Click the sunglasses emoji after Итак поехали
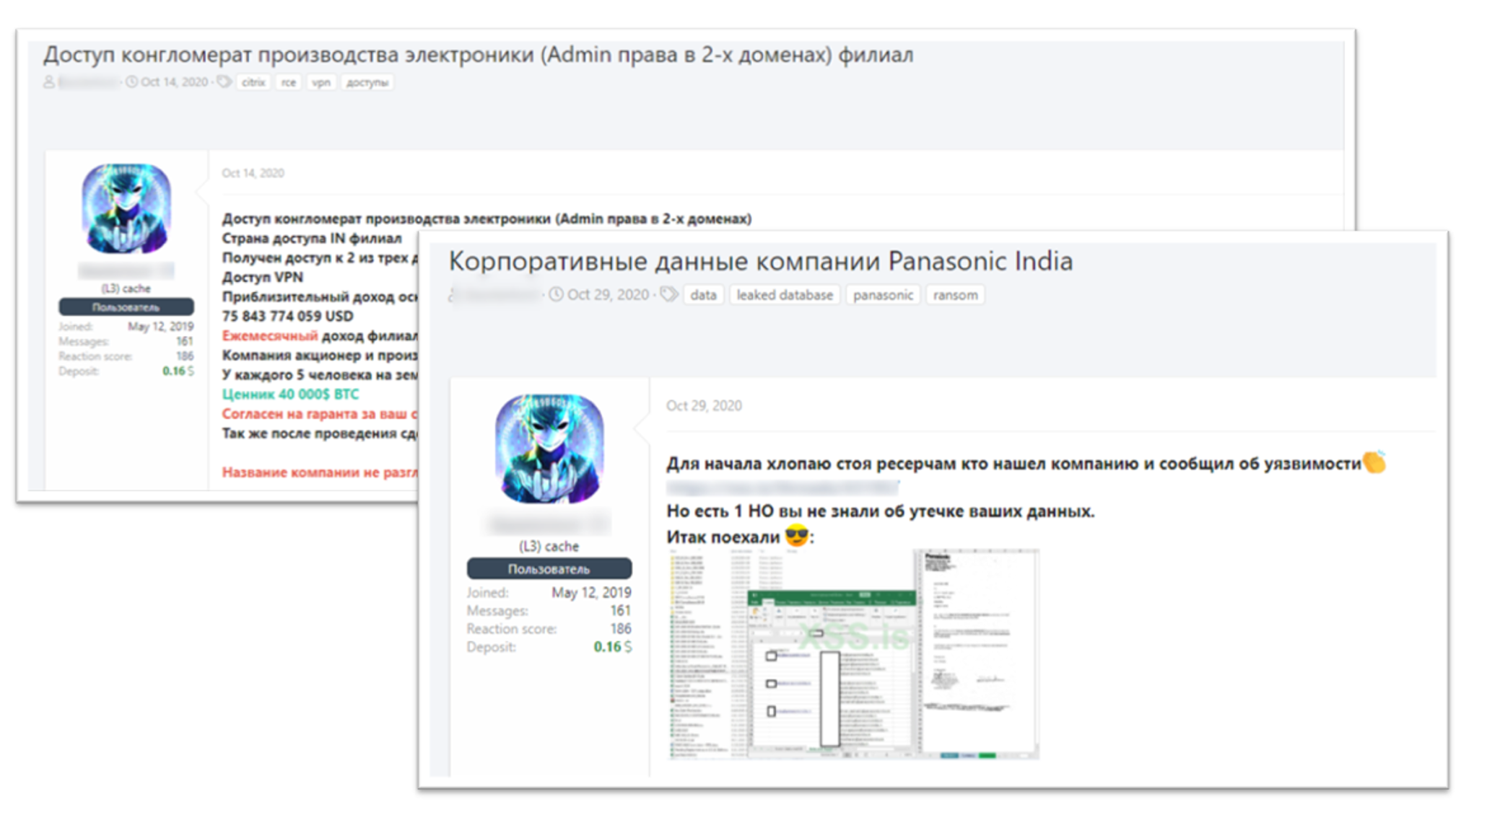Screen dimensions: 1487x820 pos(797,537)
